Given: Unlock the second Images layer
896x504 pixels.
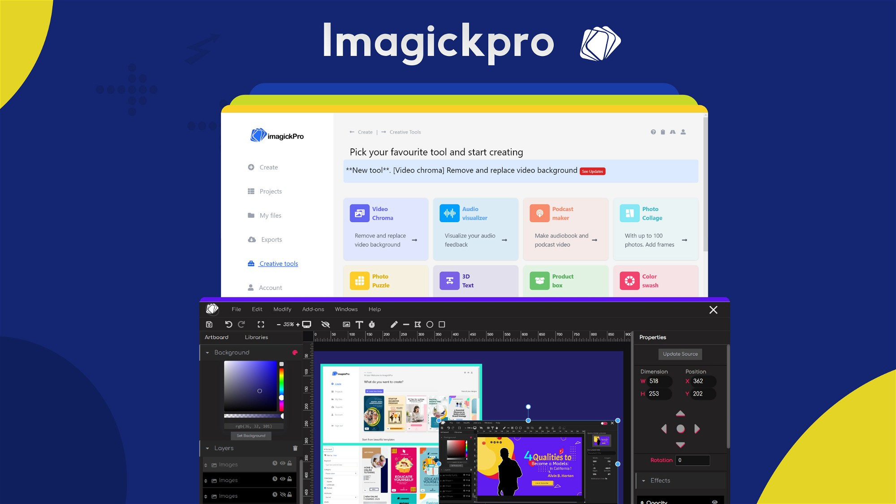Looking at the screenshot, I should point(290,479).
